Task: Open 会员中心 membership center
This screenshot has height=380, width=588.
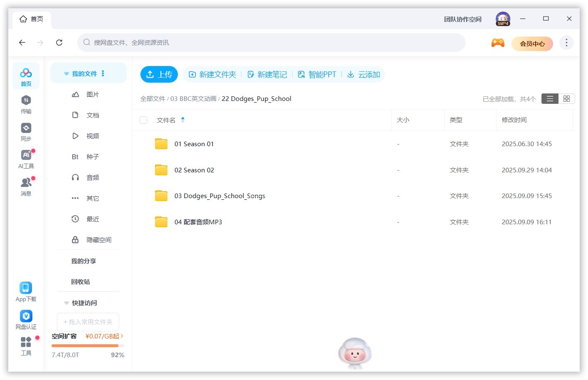Action: click(x=532, y=44)
